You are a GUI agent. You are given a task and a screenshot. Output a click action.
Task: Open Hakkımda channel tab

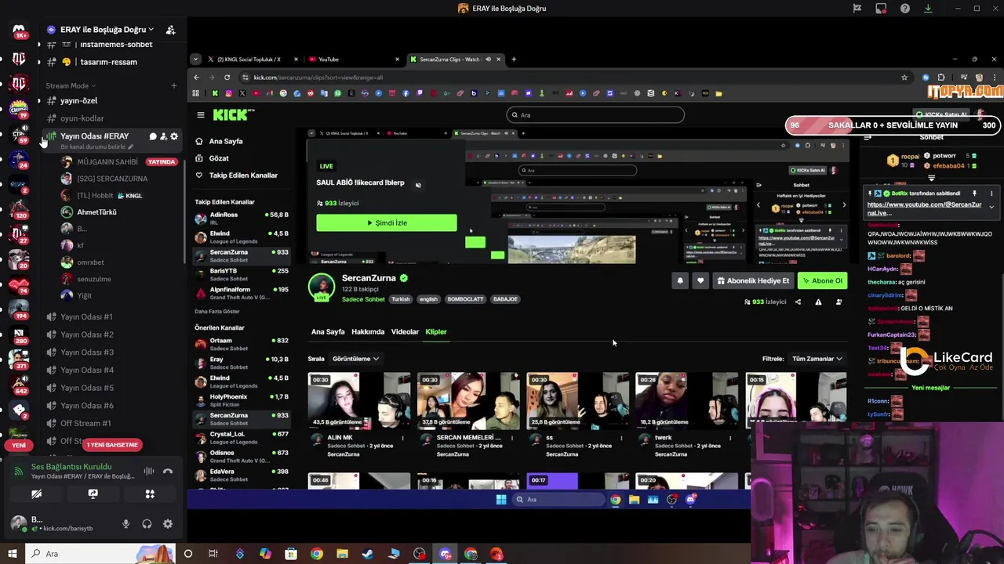[368, 331]
